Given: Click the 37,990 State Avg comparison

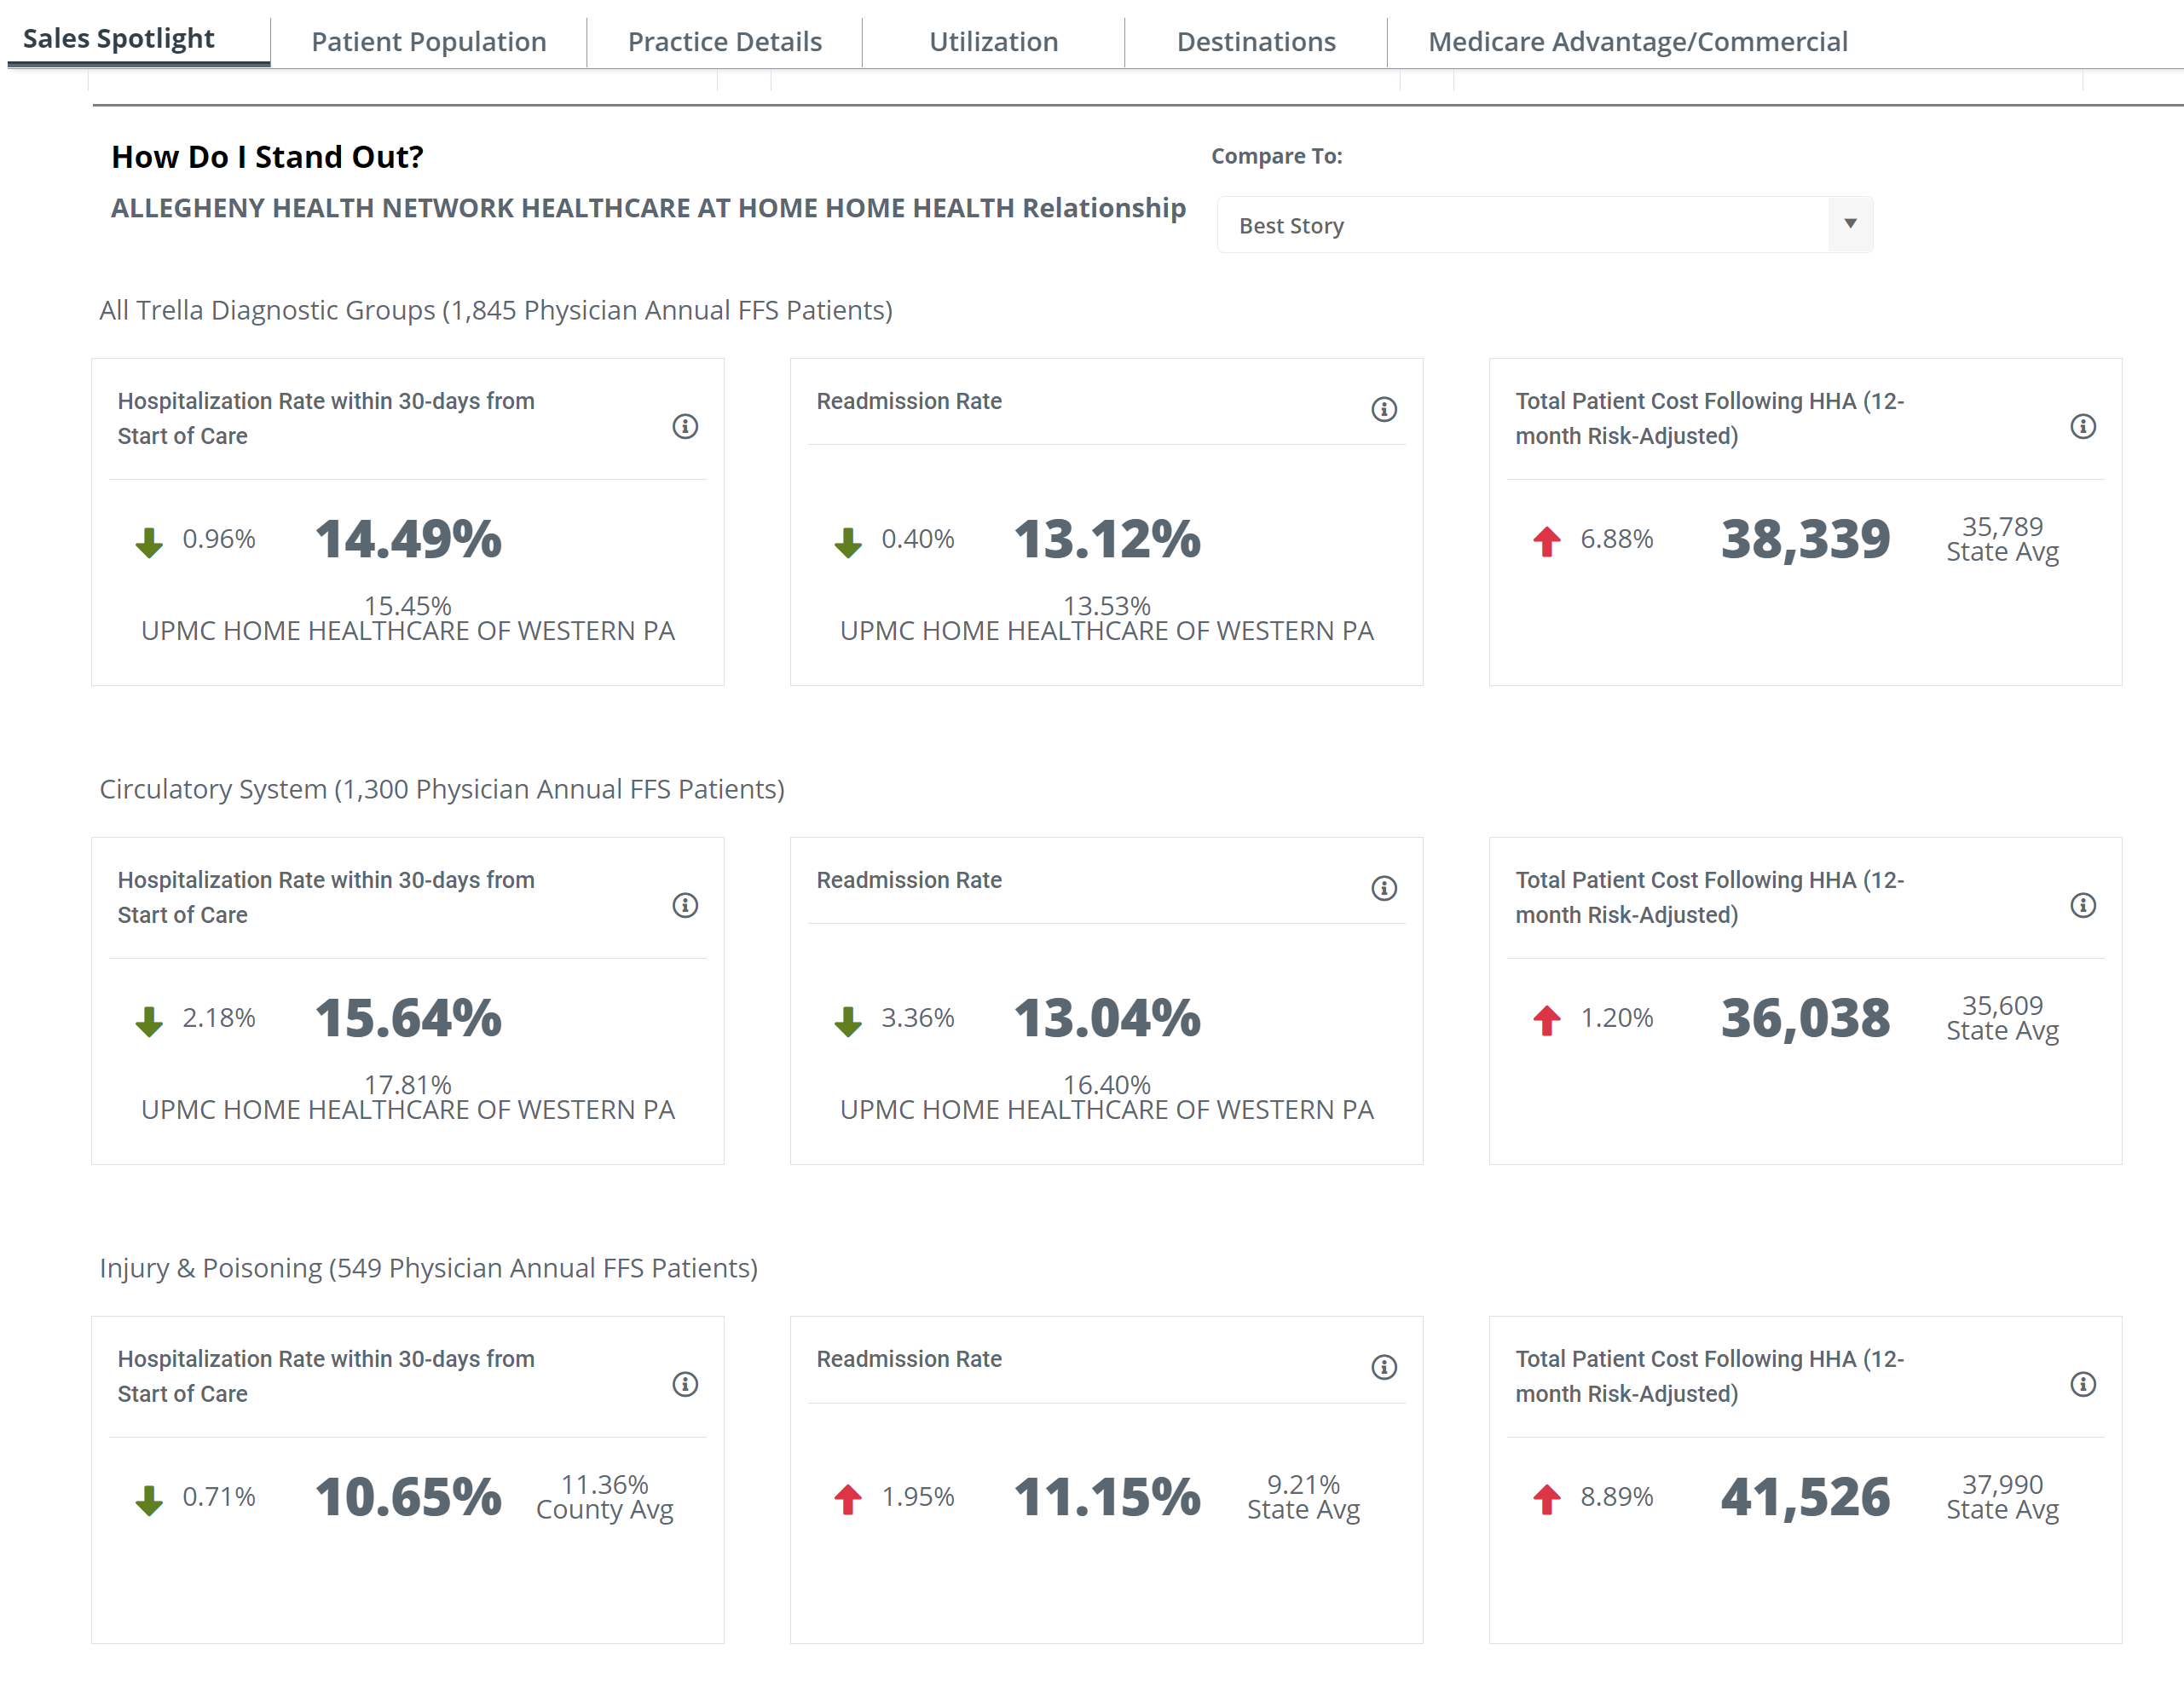Looking at the screenshot, I should click(2002, 1497).
